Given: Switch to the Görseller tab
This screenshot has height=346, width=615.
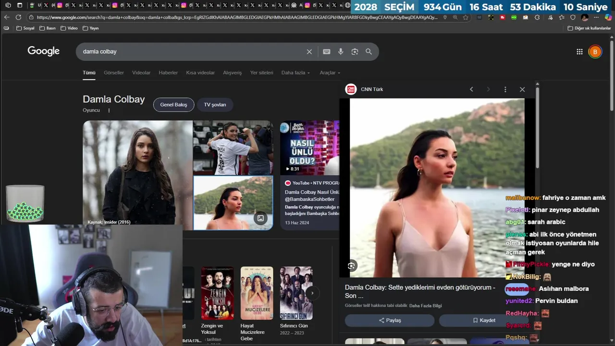Looking at the screenshot, I should click(x=114, y=73).
